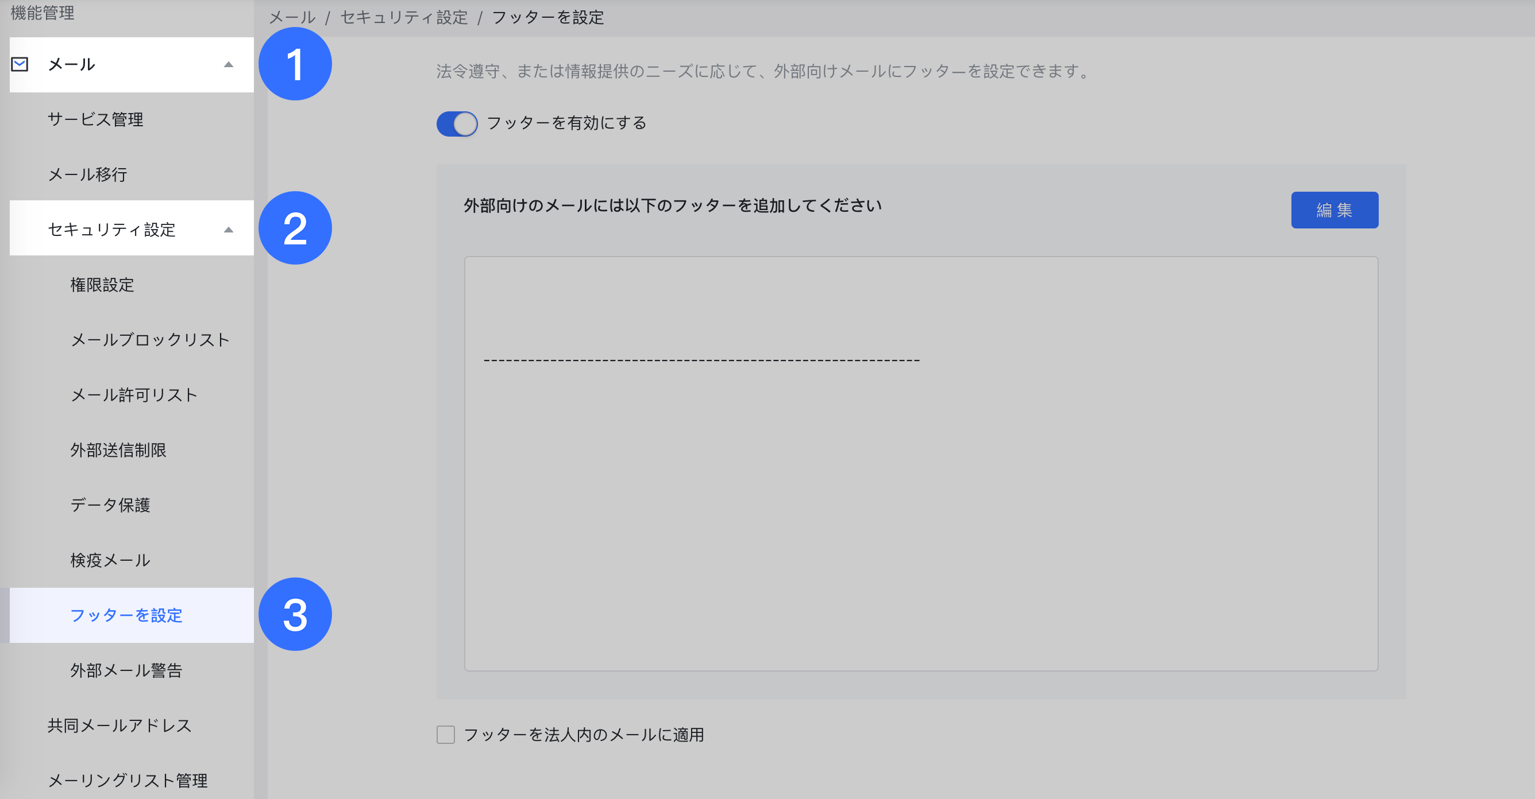Open メーリングリスト管理 menu item
Screen dimensions: 1535x799
(x=128, y=780)
